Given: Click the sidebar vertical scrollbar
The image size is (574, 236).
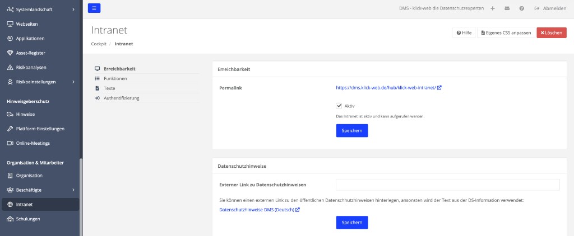Looking at the screenshot, I should (x=81, y=197).
